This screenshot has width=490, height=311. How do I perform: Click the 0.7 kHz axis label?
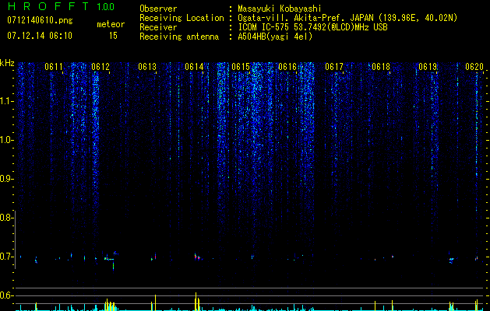[6, 257]
